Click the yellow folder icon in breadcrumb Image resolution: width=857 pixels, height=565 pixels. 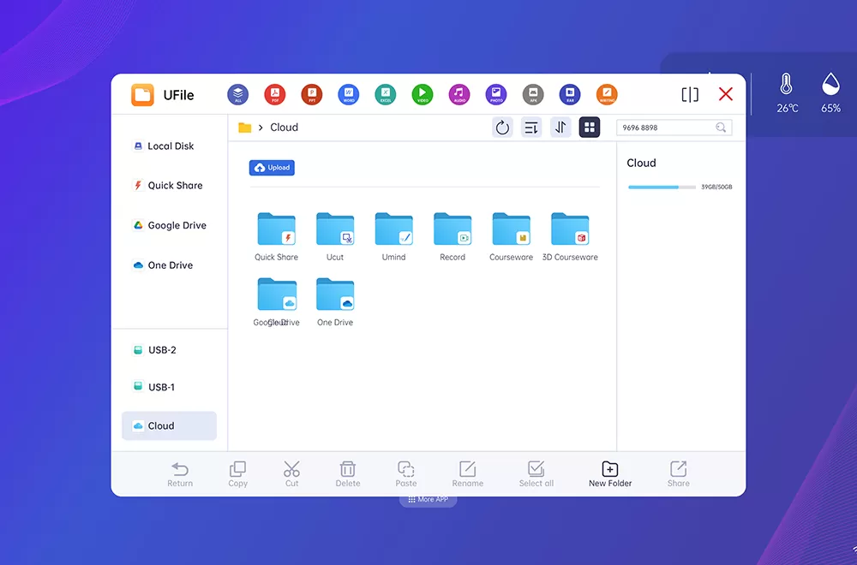(x=245, y=128)
